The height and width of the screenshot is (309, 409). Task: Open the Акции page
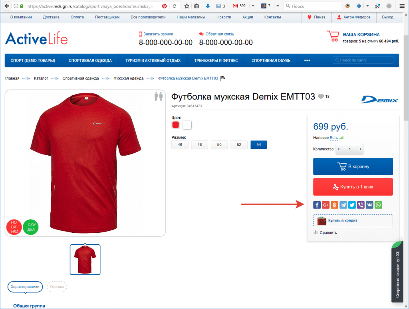coord(248,17)
